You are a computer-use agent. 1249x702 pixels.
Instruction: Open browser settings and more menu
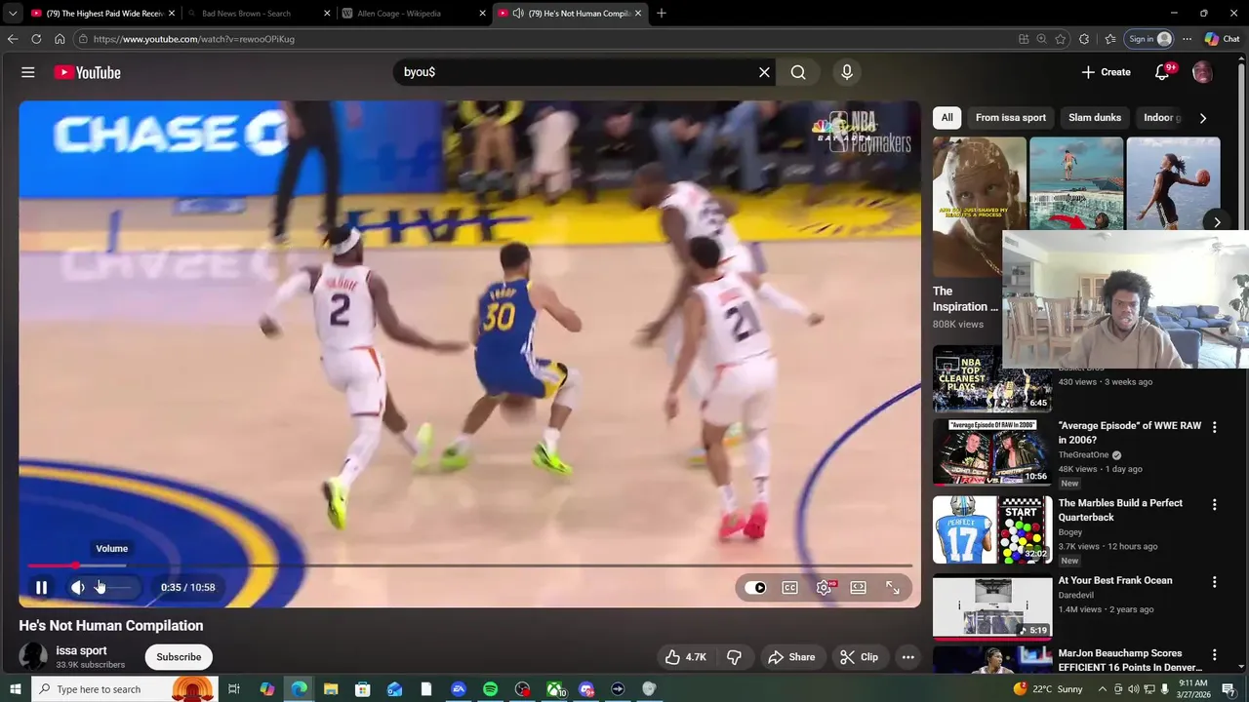1187,39
